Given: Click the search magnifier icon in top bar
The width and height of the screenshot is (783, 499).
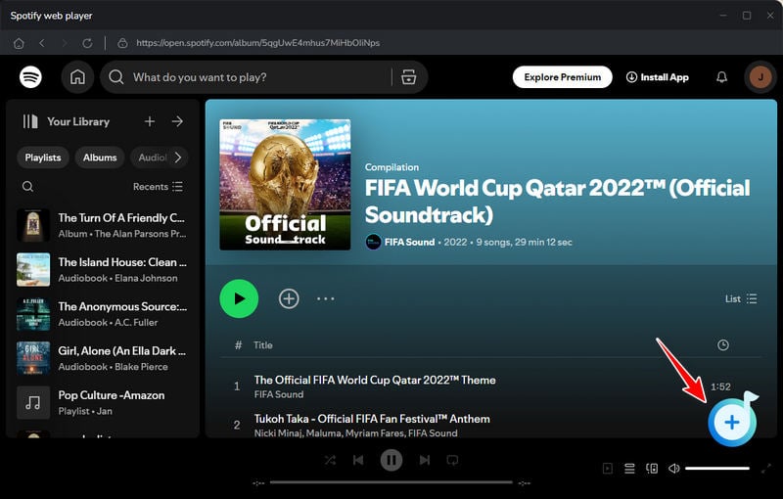Looking at the screenshot, I should 115,77.
